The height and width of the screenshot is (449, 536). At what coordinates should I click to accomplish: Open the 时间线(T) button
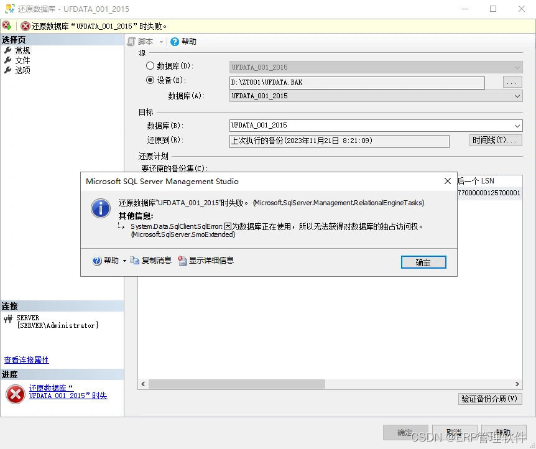[x=496, y=140]
